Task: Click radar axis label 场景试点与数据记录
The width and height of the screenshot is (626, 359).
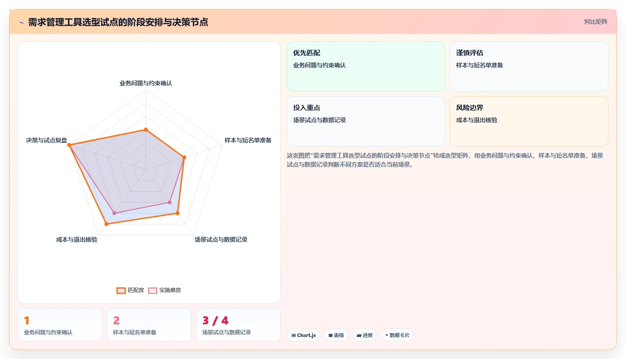Action: click(221, 239)
